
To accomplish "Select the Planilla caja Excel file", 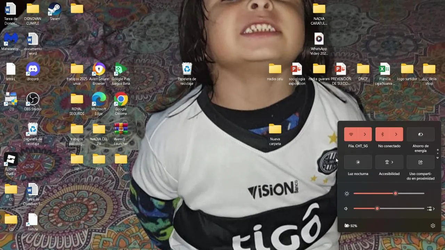I will 385,74.
